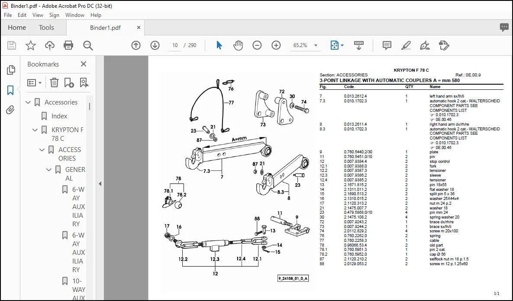Open the Sign menu
The image size is (513, 301).
[x=54, y=15]
